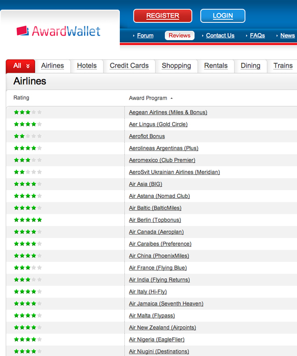Screen dimensions: 297x356
Task: Click the star rating for Air Caraibes
Action: click(28, 244)
